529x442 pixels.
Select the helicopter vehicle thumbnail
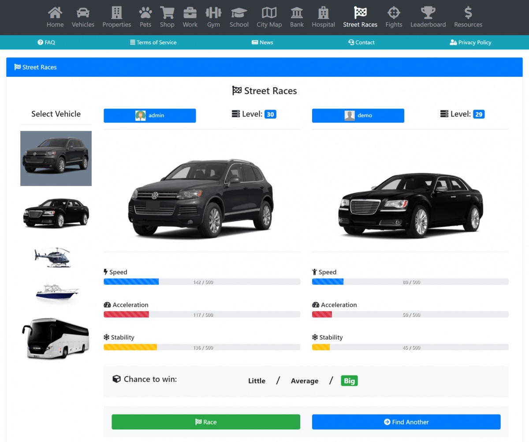pos(53,257)
